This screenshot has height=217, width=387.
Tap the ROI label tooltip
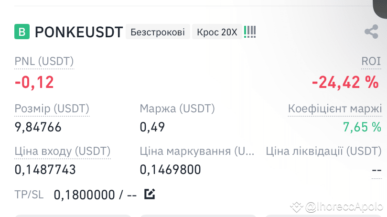click(x=371, y=61)
